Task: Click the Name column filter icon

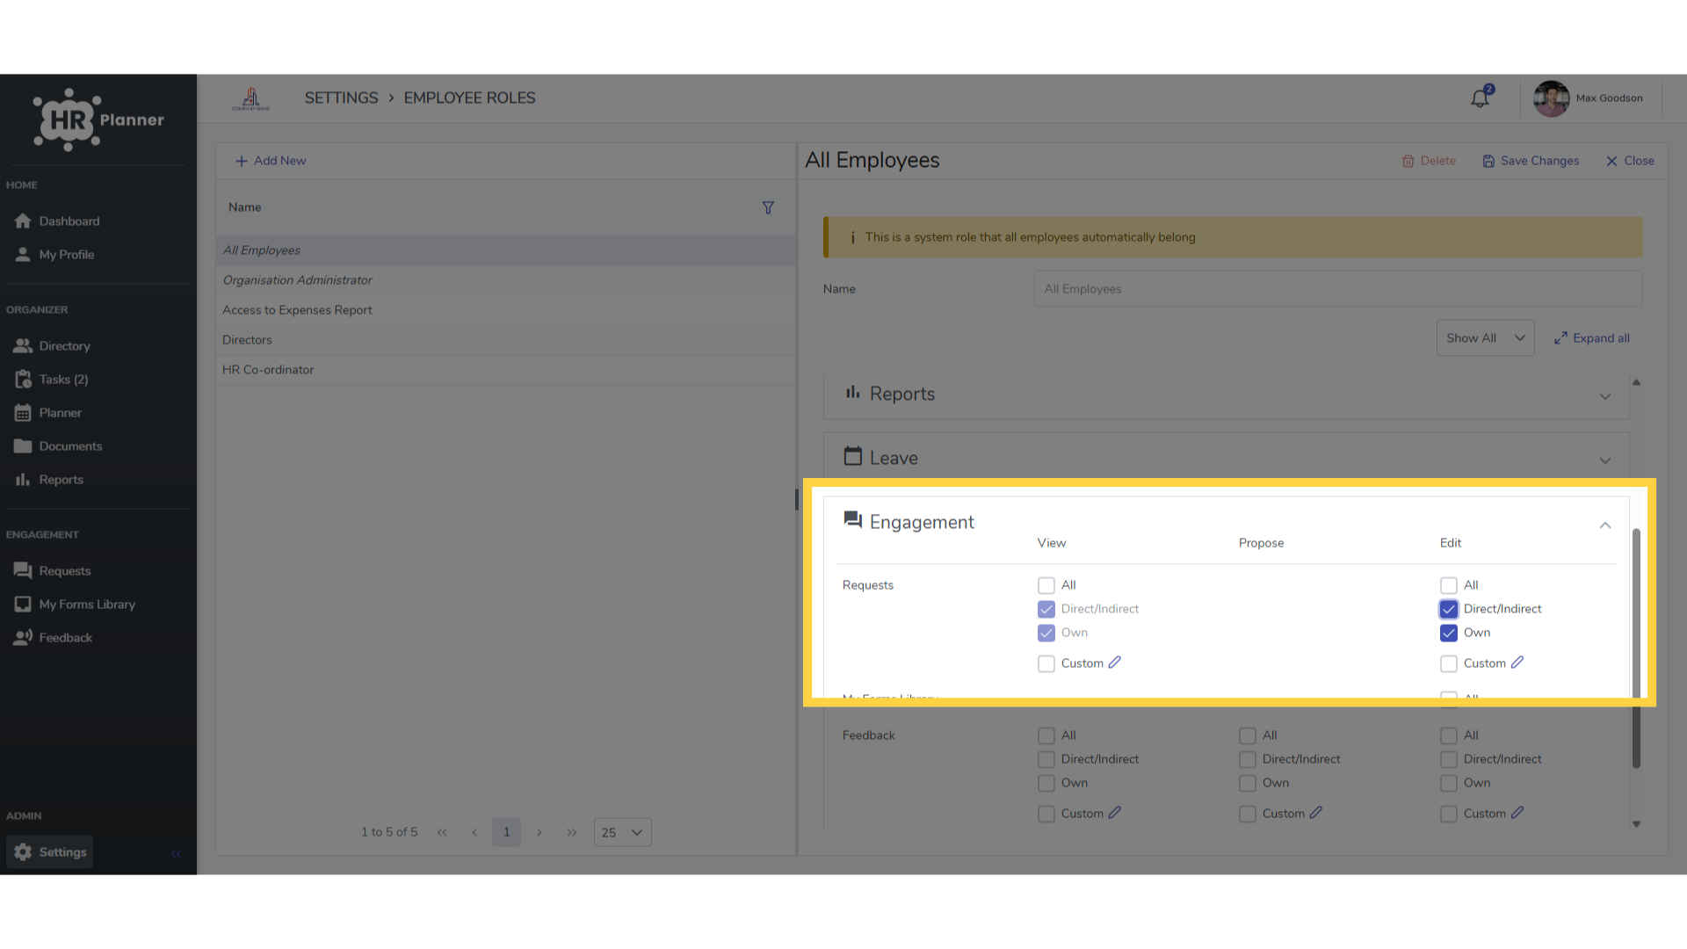Action: pyautogui.click(x=768, y=207)
